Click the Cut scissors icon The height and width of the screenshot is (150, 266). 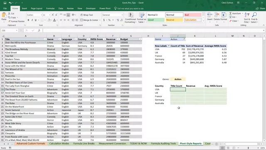coord(9,13)
